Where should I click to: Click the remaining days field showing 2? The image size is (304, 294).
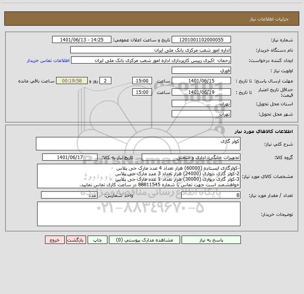[x=105, y=81]
